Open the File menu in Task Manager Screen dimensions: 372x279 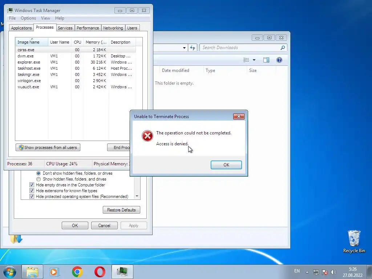click(x=12, y=18)
